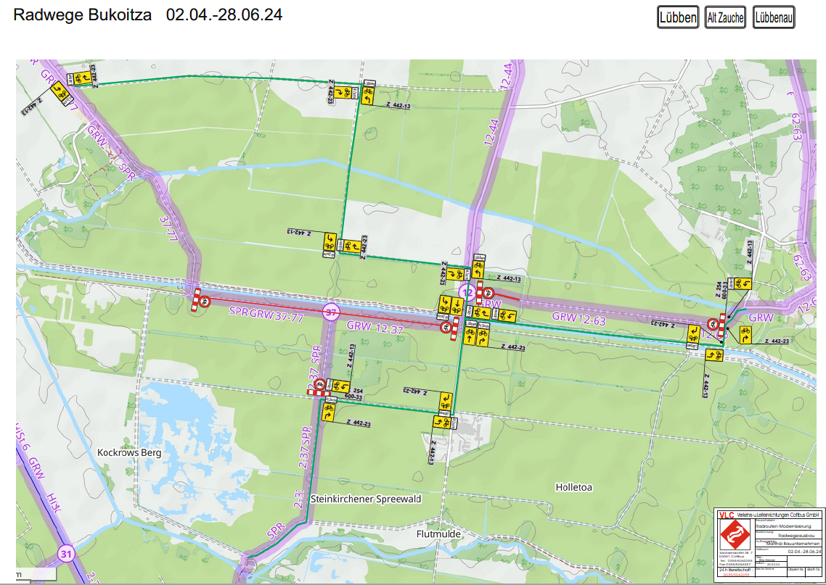
Task: Click the GRW 12-37 route label
Action: coord(375,326)
